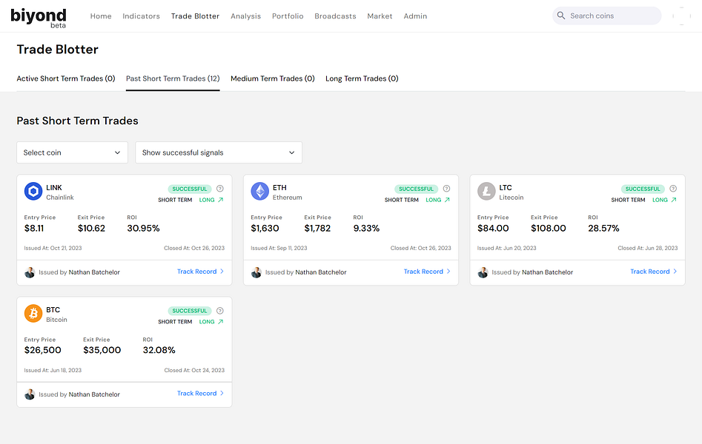Switch to Active Short Term Trades tab
Viewport: 702px width, 444px height.
point(66,78)
